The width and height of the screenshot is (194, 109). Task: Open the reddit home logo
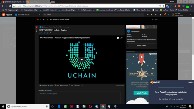pos(7,15)
